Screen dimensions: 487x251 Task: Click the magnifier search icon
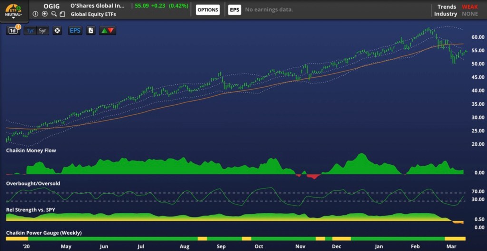pos(54,14)
